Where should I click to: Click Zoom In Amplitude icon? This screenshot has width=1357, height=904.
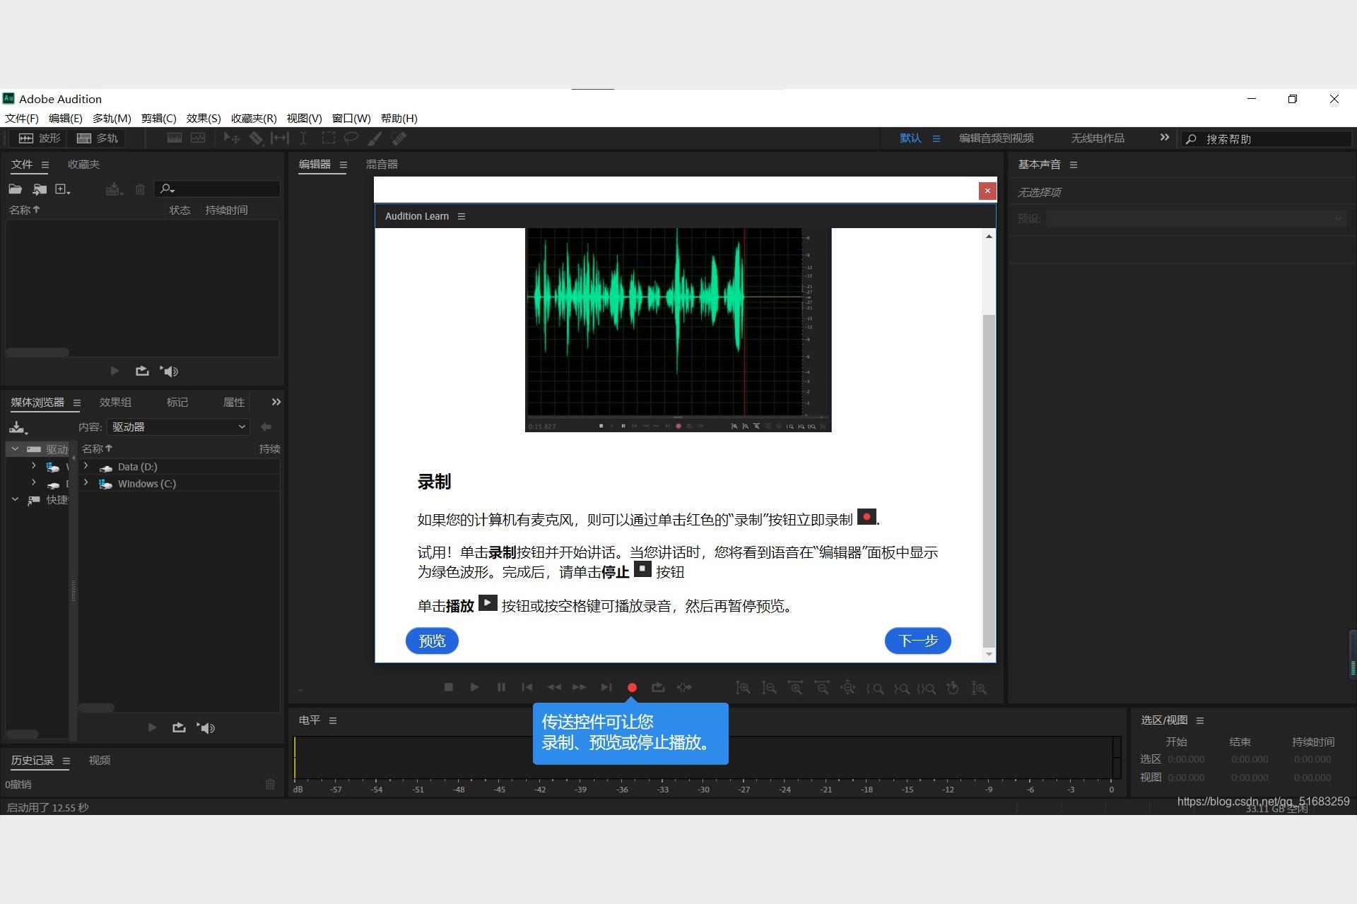[743, 688]
